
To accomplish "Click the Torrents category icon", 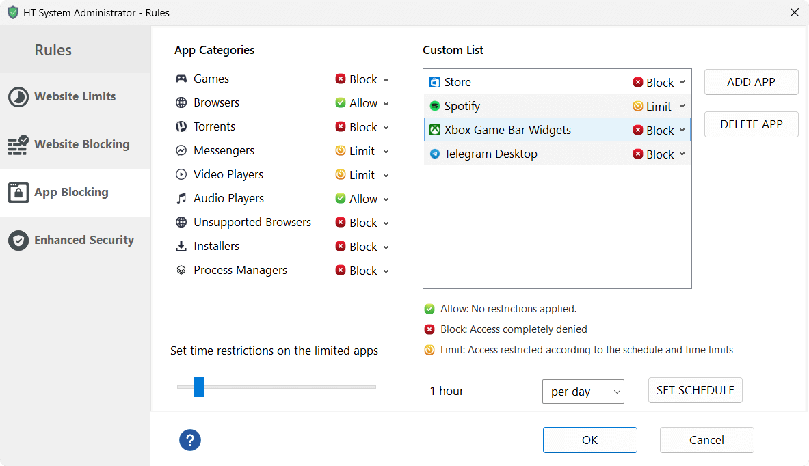I will click(181, 127).
